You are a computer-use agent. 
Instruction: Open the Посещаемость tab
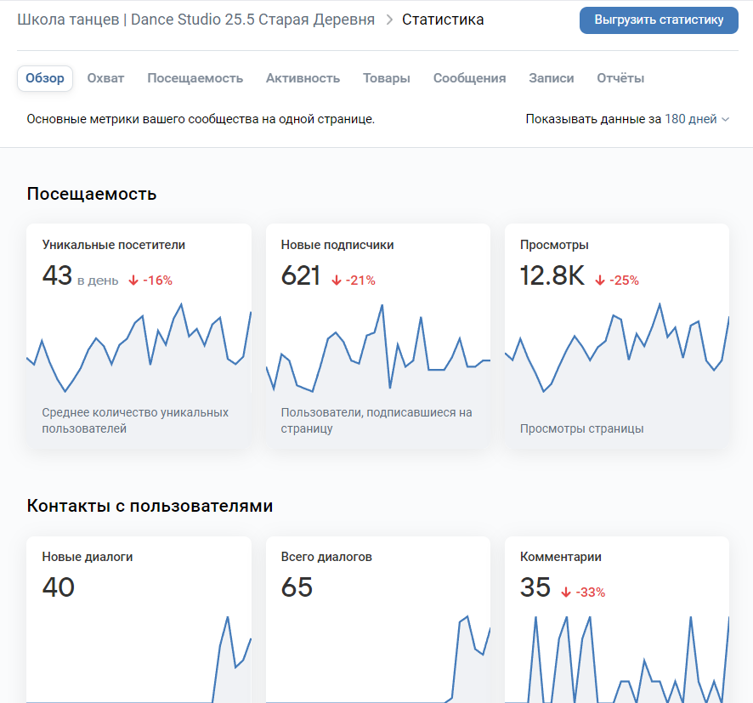(195, 78)
